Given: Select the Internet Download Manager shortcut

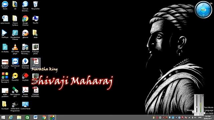Looking at the screenshot, I should coord(25,6).
